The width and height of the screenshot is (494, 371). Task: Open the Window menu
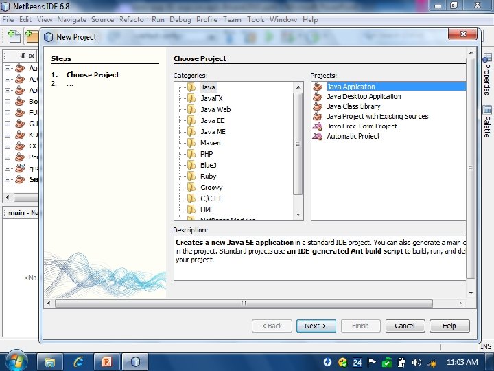click(283, 19)
